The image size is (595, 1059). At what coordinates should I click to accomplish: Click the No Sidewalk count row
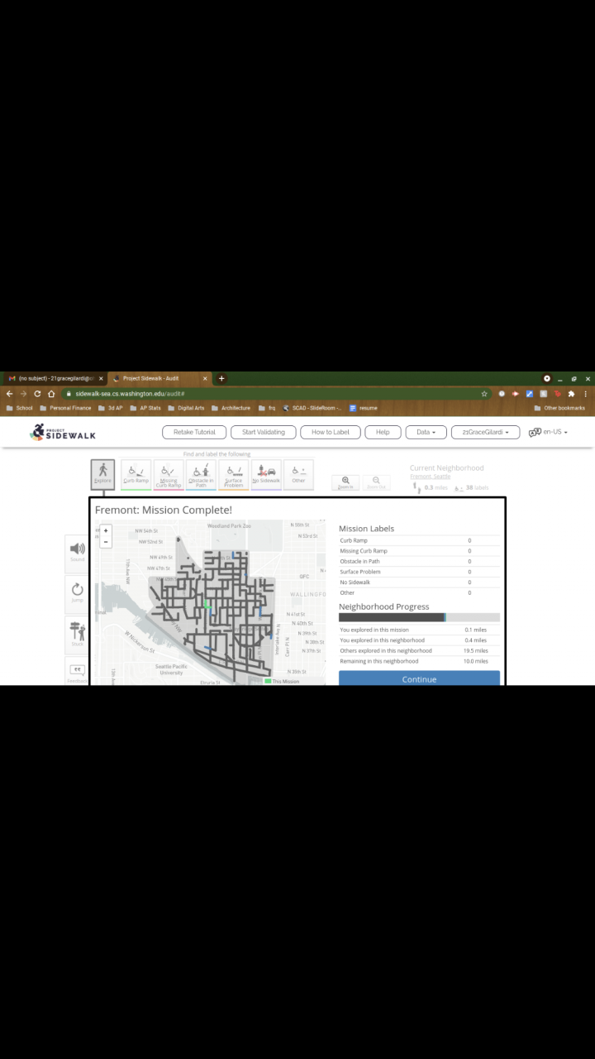[419, 582]
